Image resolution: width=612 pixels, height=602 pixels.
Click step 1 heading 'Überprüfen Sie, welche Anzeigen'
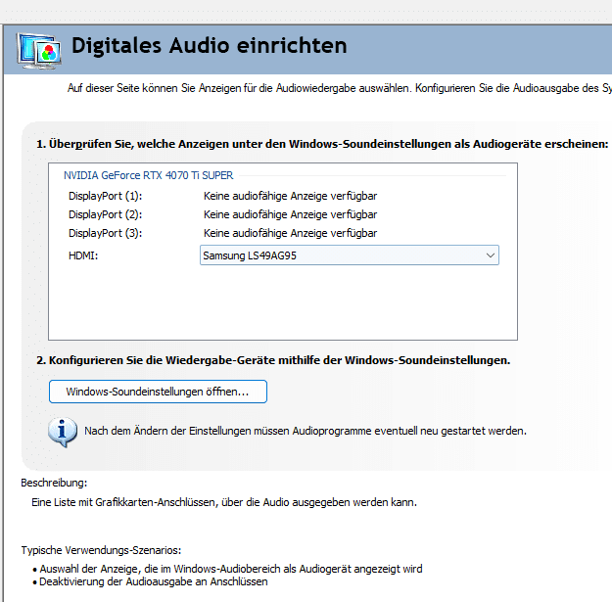[x=322, y=144]
